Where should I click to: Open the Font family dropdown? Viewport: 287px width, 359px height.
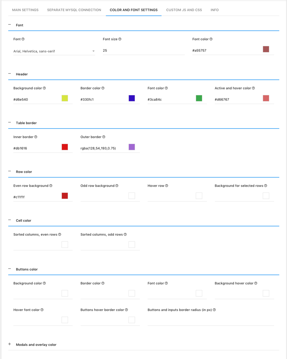point(54,51)
